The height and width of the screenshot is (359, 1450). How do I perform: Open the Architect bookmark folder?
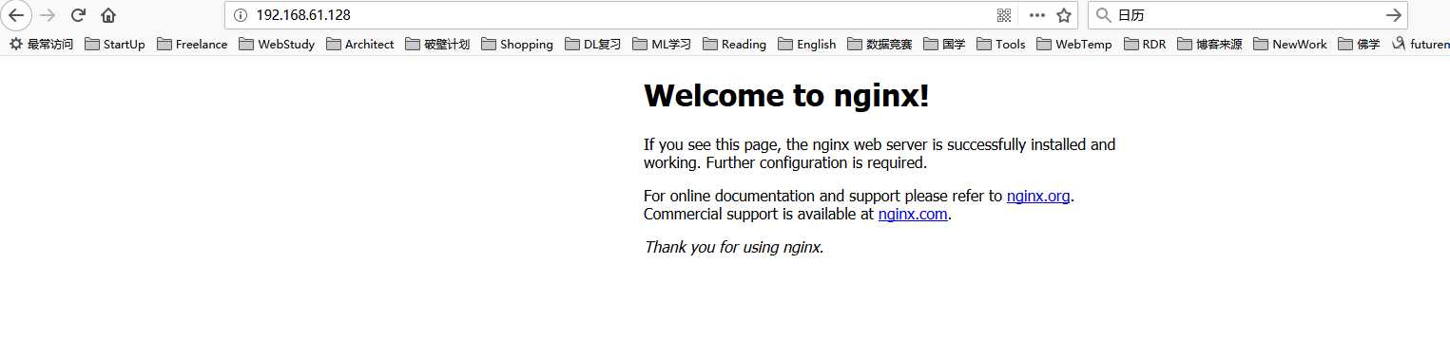coord(359,44)
